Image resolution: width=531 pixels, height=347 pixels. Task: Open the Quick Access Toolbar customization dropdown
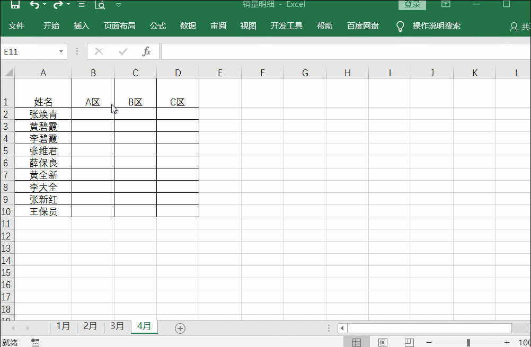coord(118,5)
